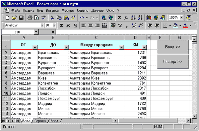The width and height of the screenshot is (199, 131).
Task: Click the red font color button
Action: coord(185,26)
